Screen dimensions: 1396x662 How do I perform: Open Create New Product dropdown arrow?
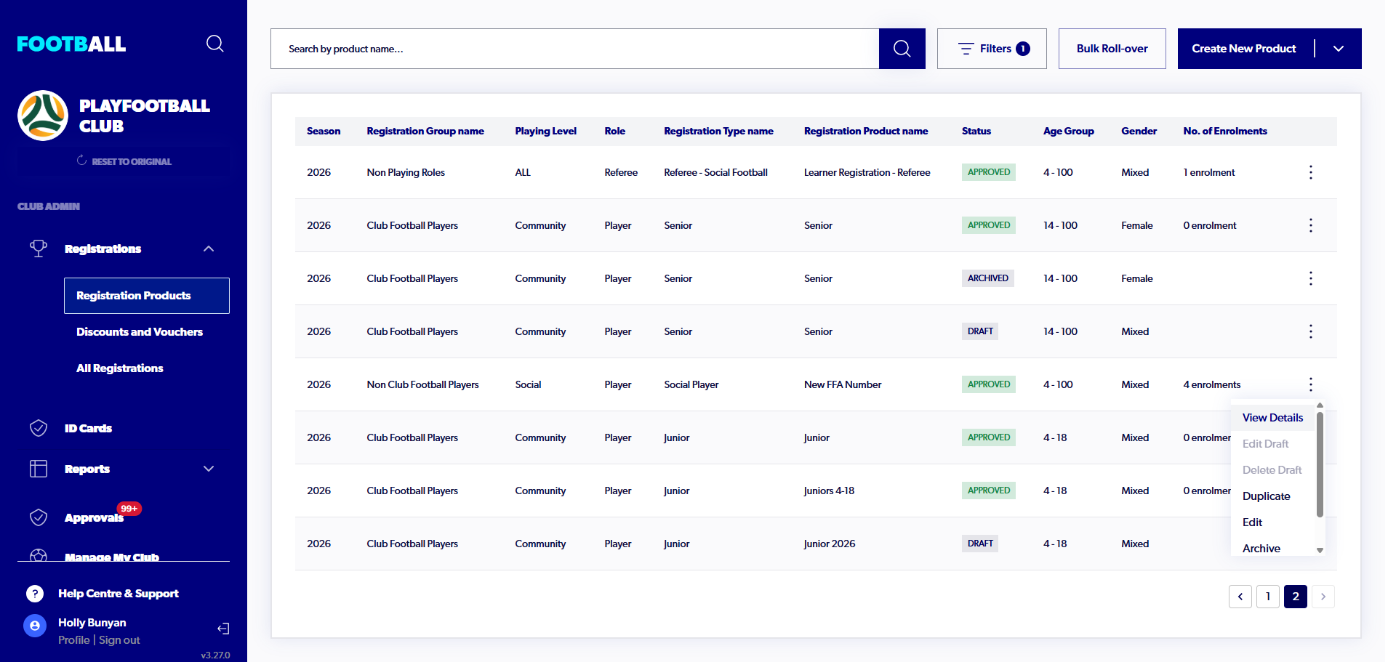[1339, 49]
